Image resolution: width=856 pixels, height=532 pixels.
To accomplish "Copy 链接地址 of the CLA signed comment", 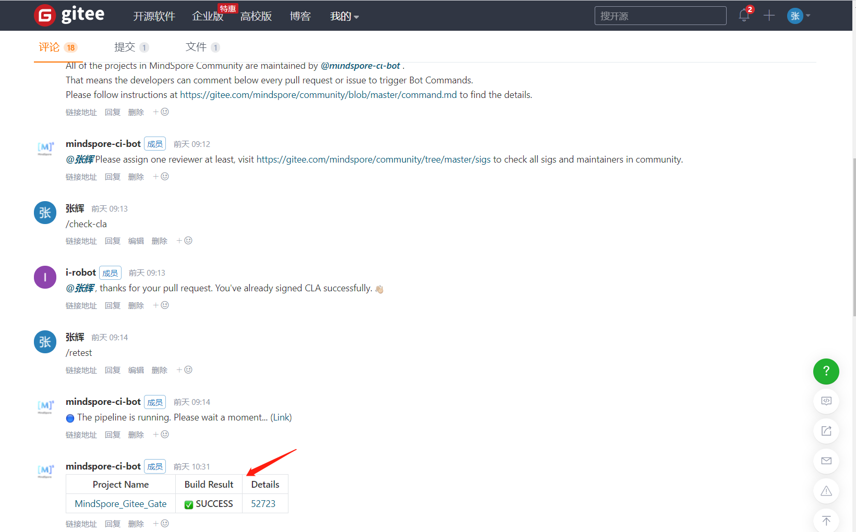I will [x=81, y=306].
